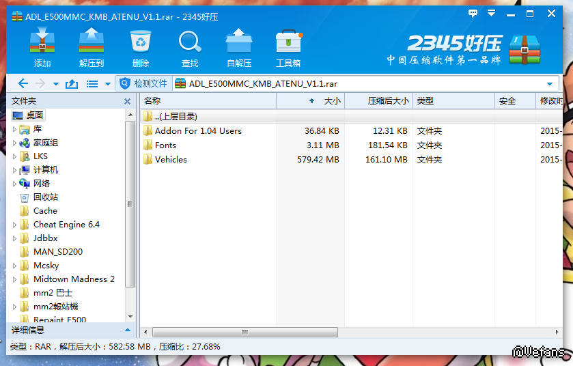Minimize the 2345好压 window
This screenshot has width=573, height=366.
pyautogui.click(x=511, y=14)
